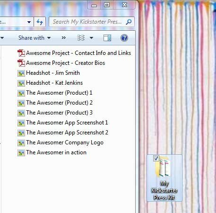216x213 pixels.
Task: Open the Share with menu
Action: (35, 38)
